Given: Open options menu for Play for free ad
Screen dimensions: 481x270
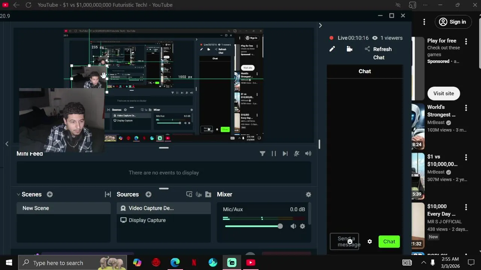Looking at the screenshot, I should tap(466, 41).
